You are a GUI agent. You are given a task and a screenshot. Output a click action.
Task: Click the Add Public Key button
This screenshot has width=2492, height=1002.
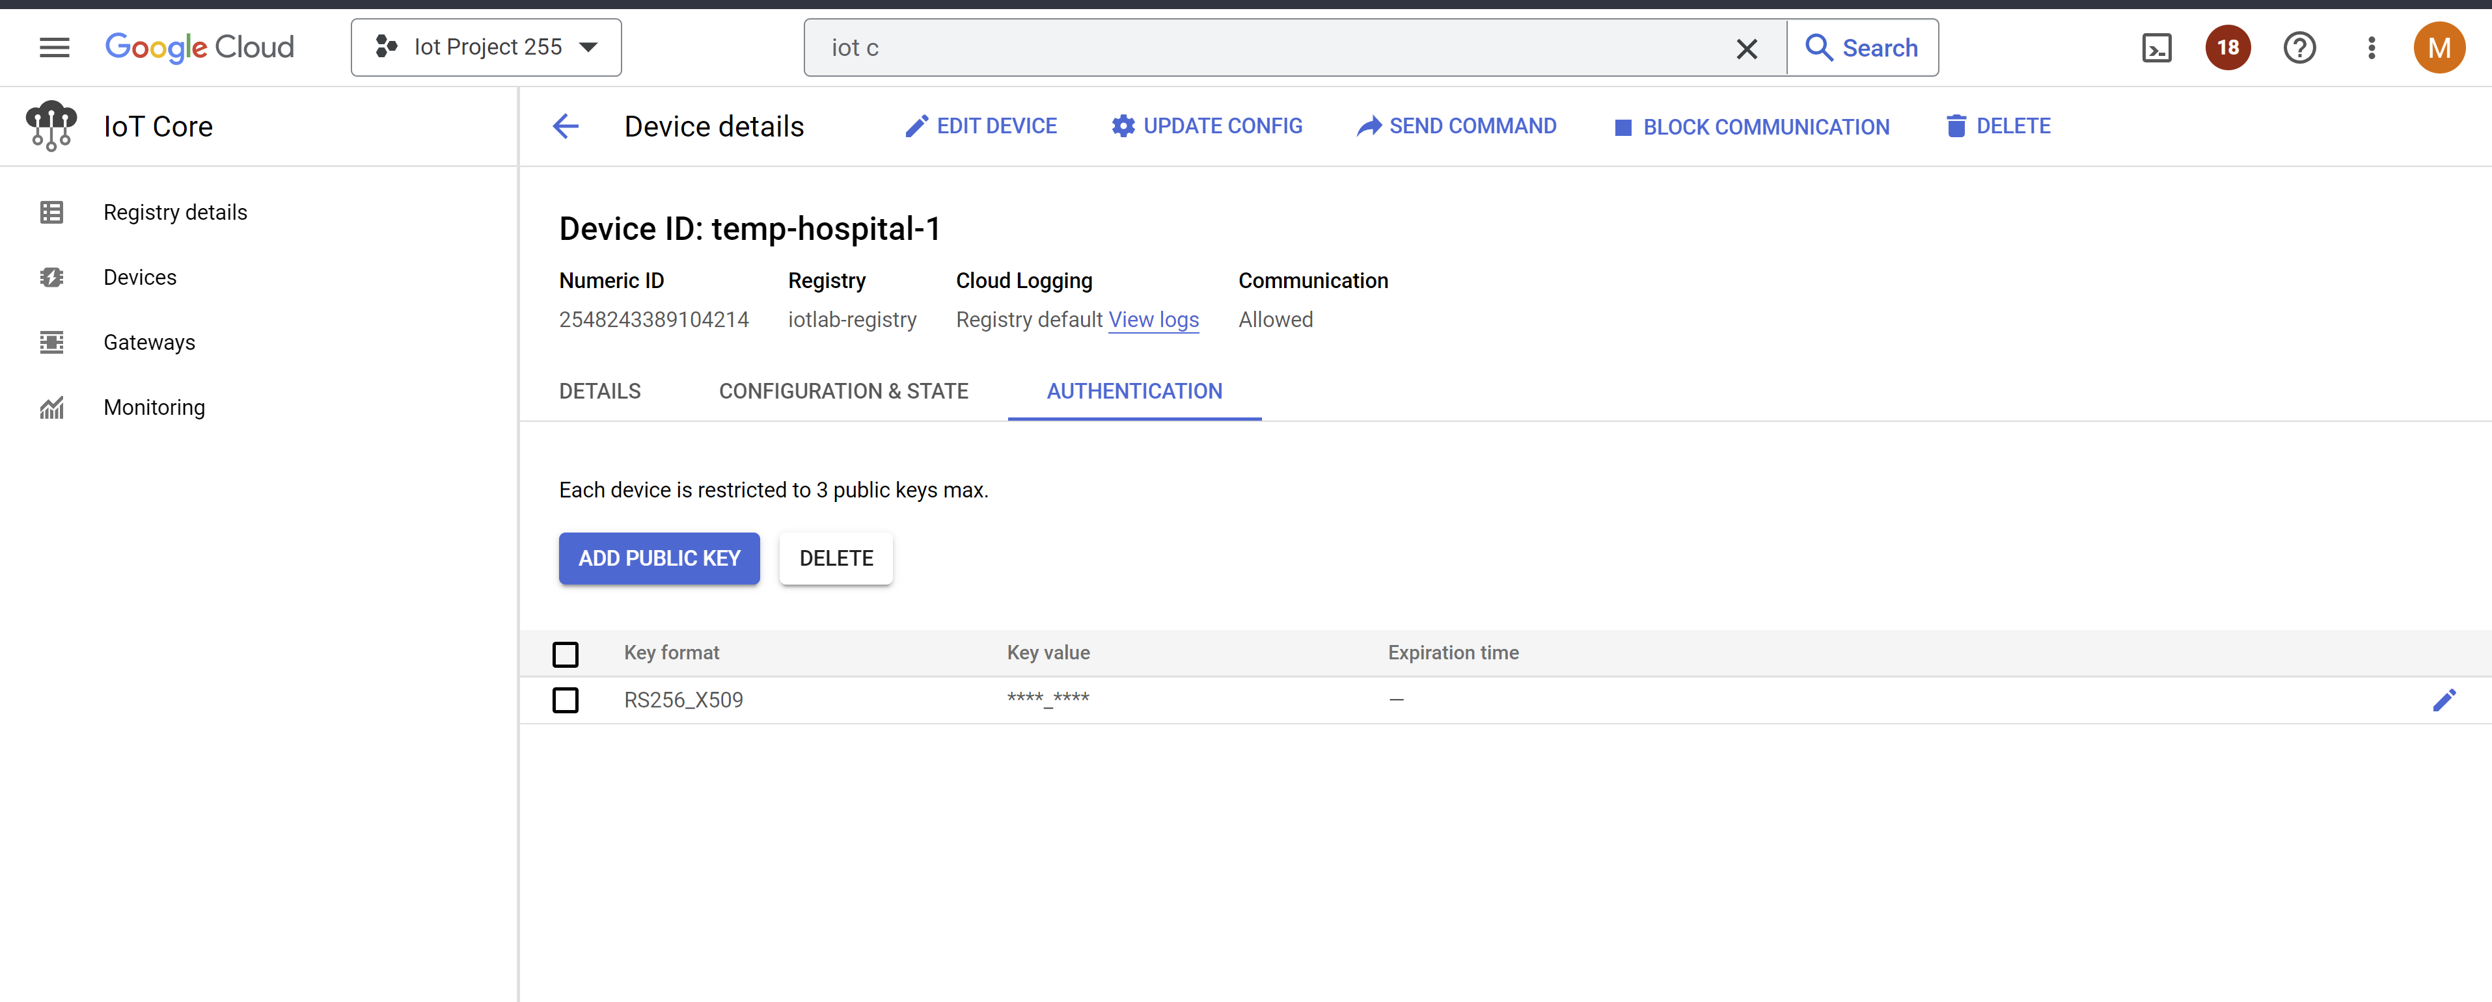pos(659,559)
